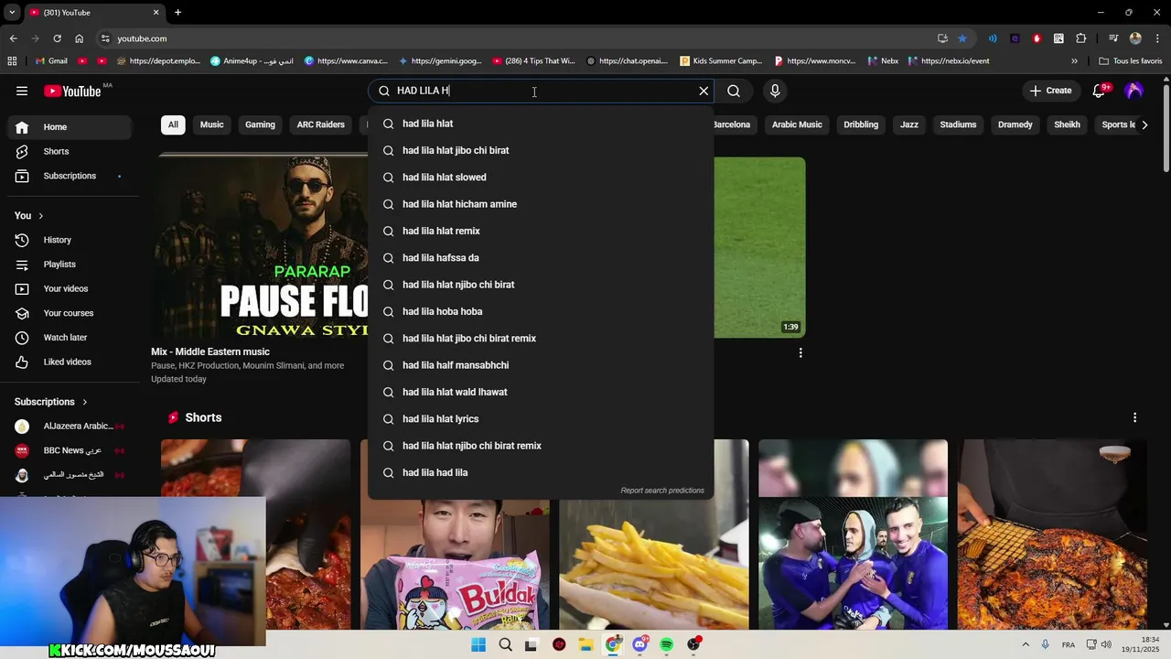Clear the search box with X
Viewport: 1171px width, 659px height.
(704, 91)
